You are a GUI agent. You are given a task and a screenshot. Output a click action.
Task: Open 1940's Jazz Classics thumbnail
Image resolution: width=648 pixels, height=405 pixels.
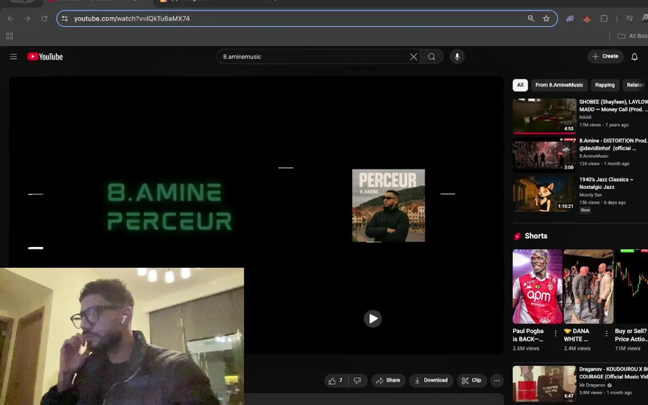click(544, 194)
